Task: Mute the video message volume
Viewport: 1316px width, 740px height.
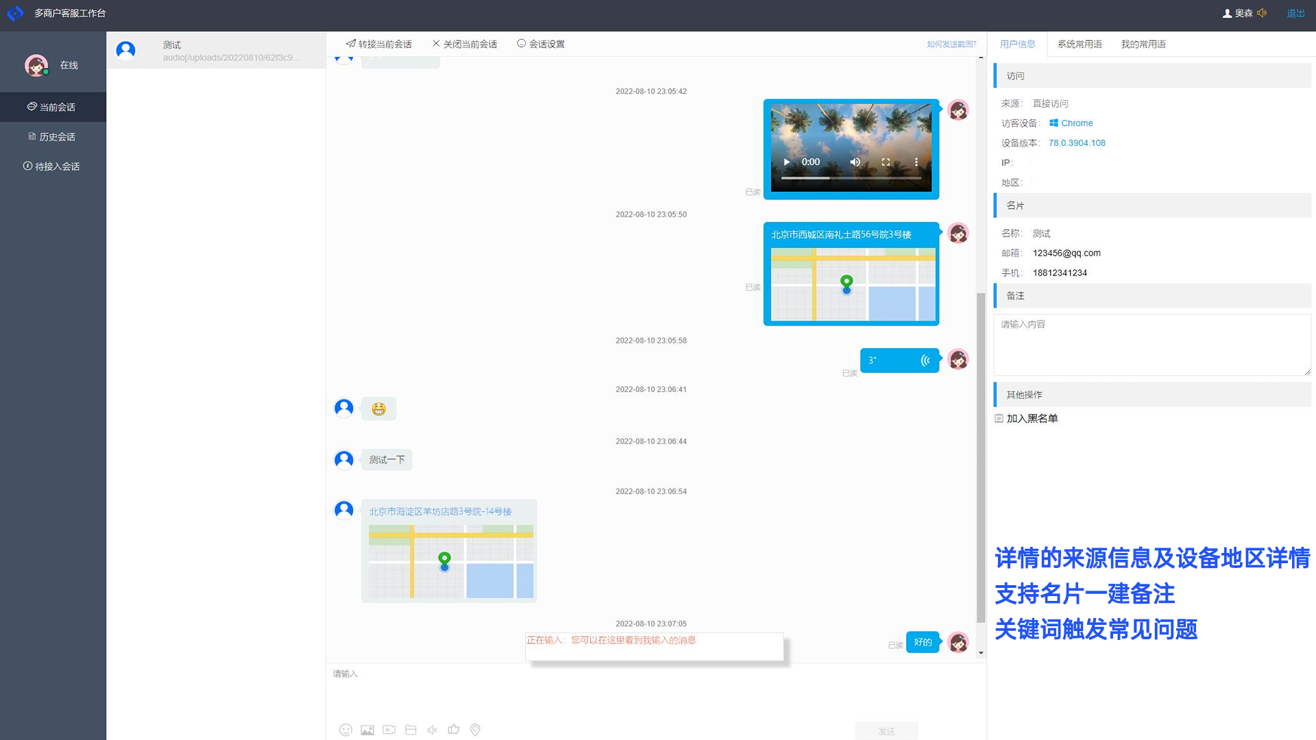Action: coord(855,162)
